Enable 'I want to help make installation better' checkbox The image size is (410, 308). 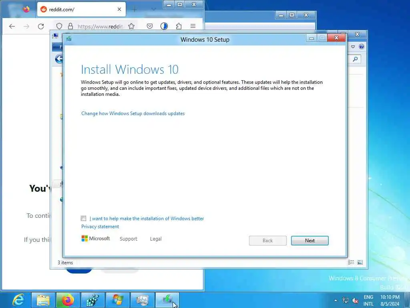(x=83, y=219)
